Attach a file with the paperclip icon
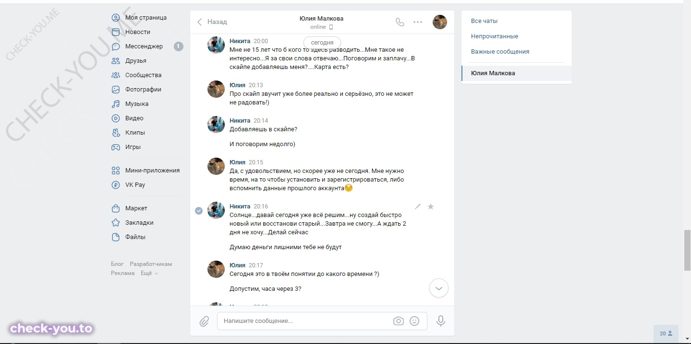 pos(205,321)
